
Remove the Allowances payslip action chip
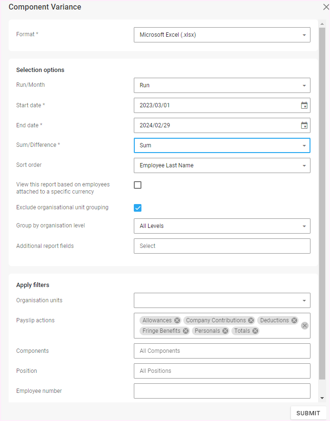pyautogui.click(x=177, y=320)
